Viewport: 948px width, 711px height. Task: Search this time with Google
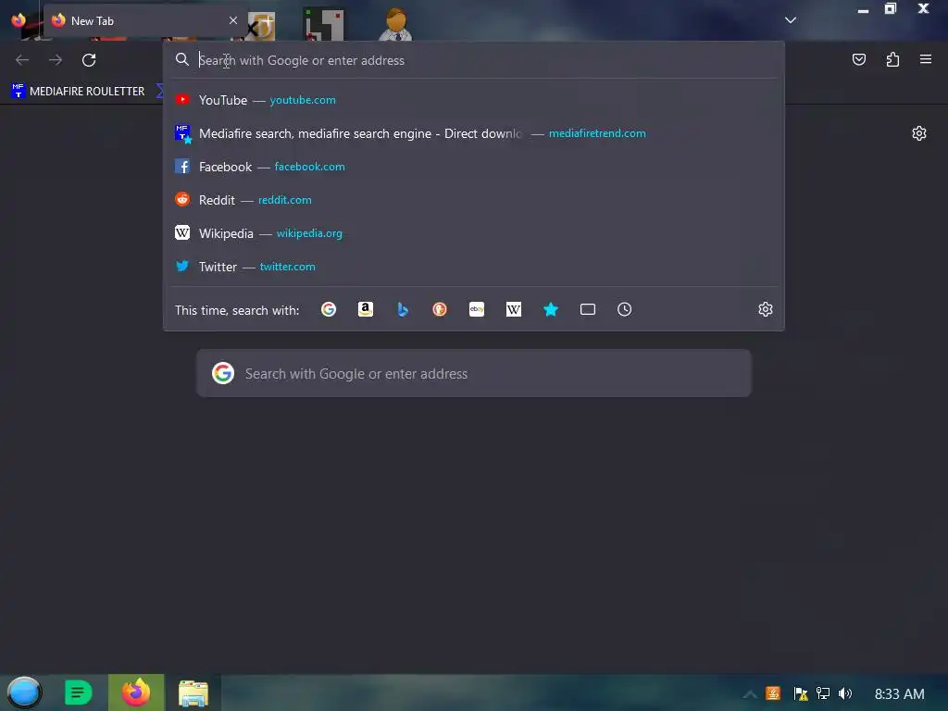[x=329, y=309]
